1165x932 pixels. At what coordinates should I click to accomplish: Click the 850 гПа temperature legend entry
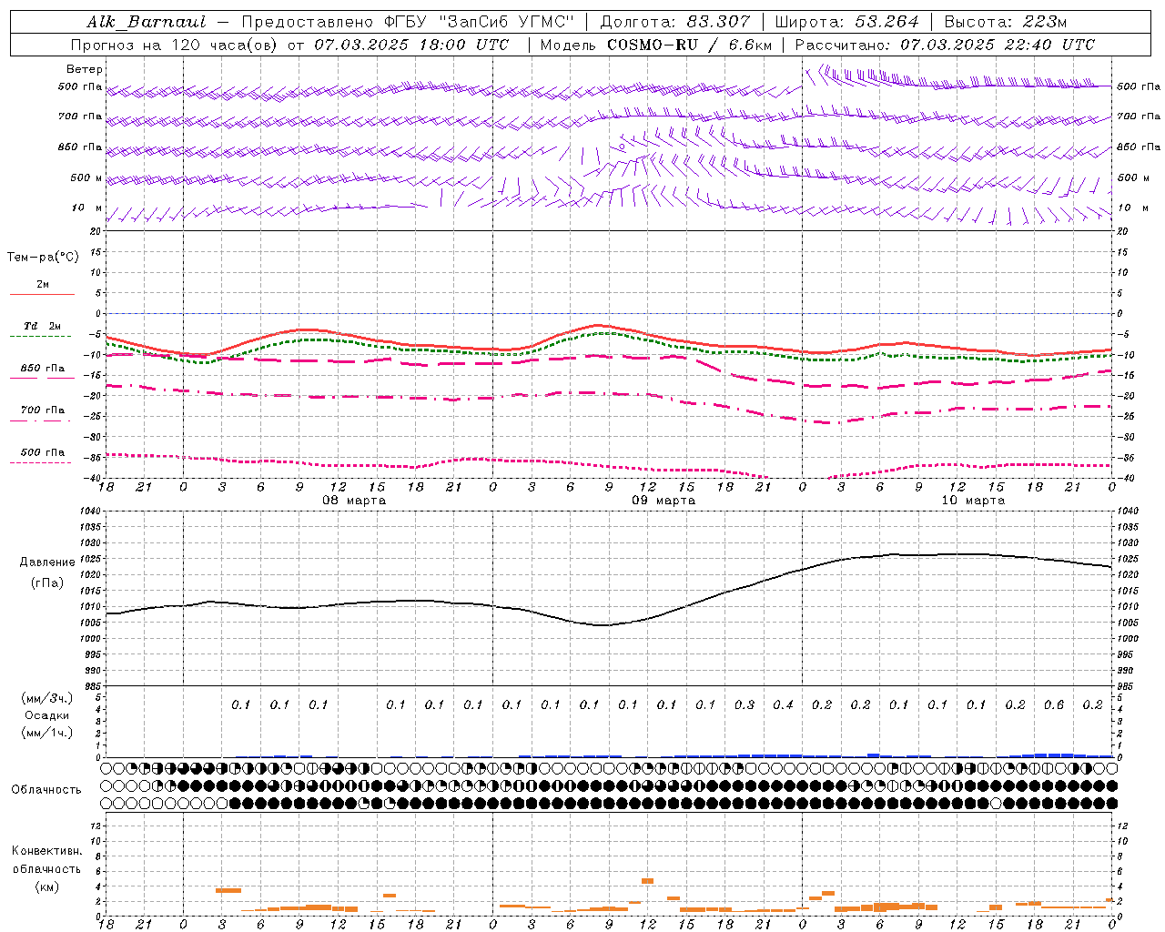(43, 369)
